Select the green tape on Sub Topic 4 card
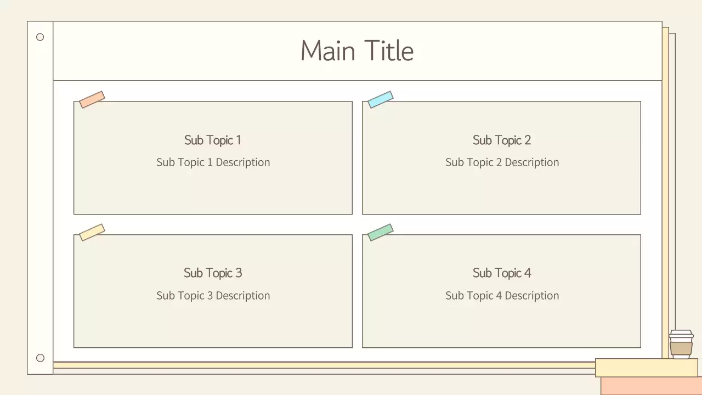The image size is (702, 395). pos(380,232)
